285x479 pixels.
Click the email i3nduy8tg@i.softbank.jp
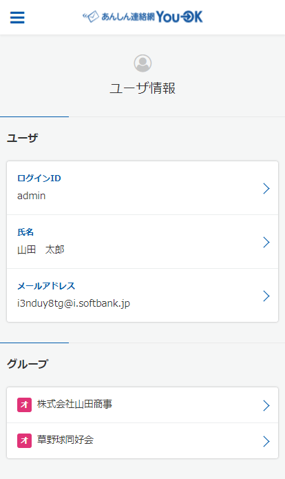(x=74, y=303)
